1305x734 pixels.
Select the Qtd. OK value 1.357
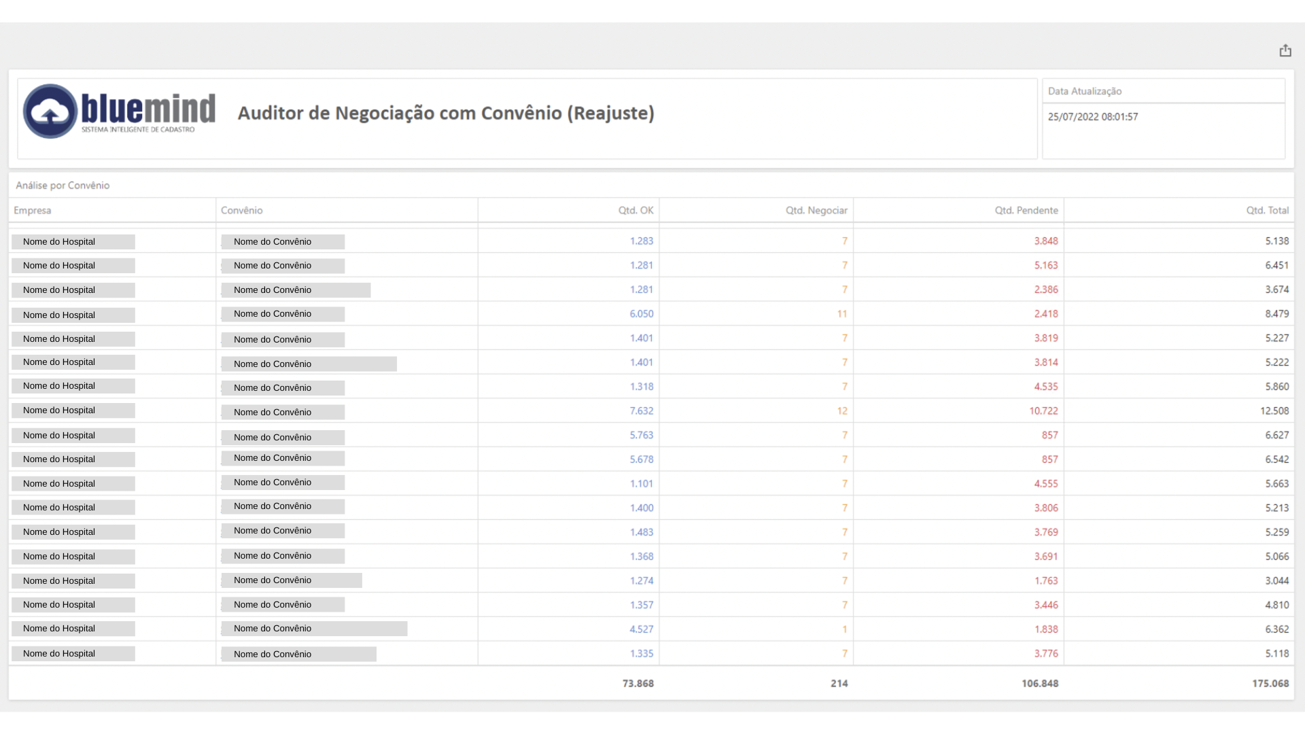coord(641,605)
